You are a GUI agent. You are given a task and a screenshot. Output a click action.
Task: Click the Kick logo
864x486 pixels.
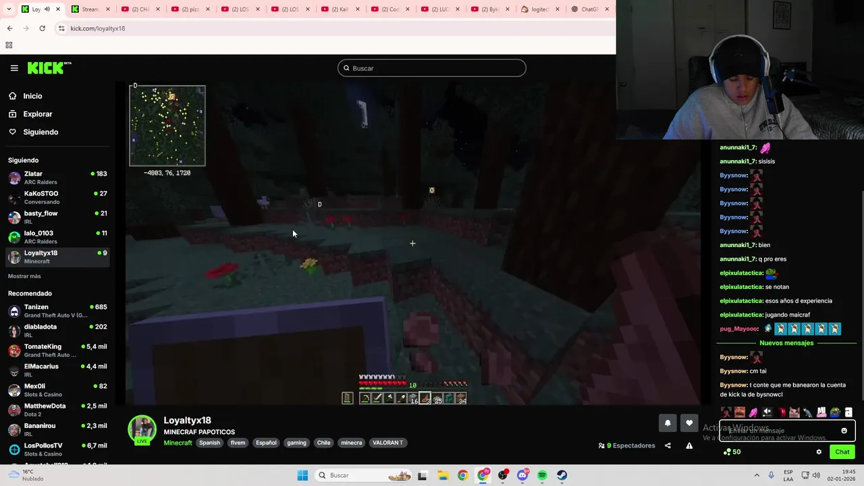[49, 67]
